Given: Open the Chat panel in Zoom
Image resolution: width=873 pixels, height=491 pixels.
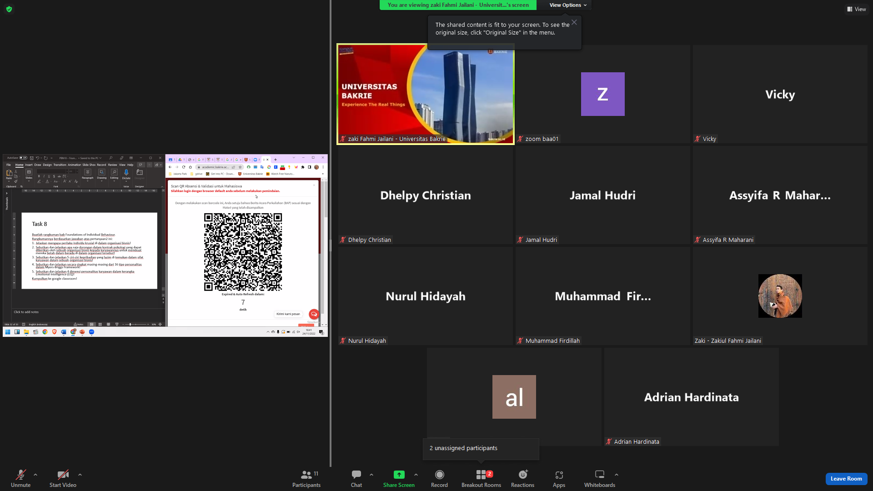Looking at the screenshot, I should pyautogui.click(x=356, y=479).
